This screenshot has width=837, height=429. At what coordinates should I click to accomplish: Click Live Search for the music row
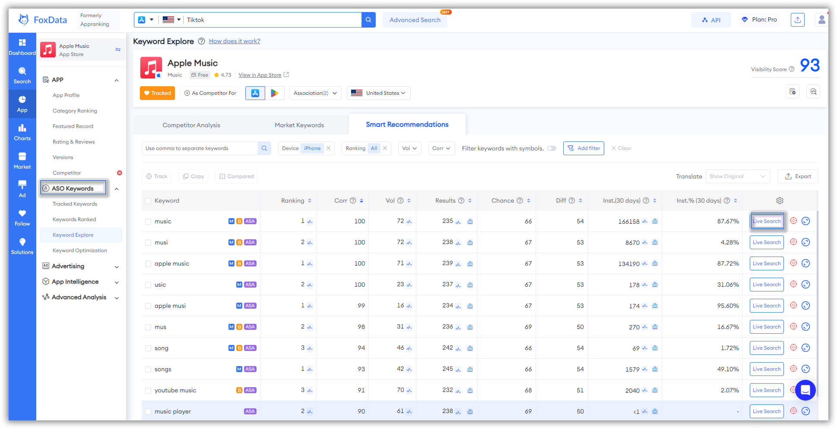767,221
